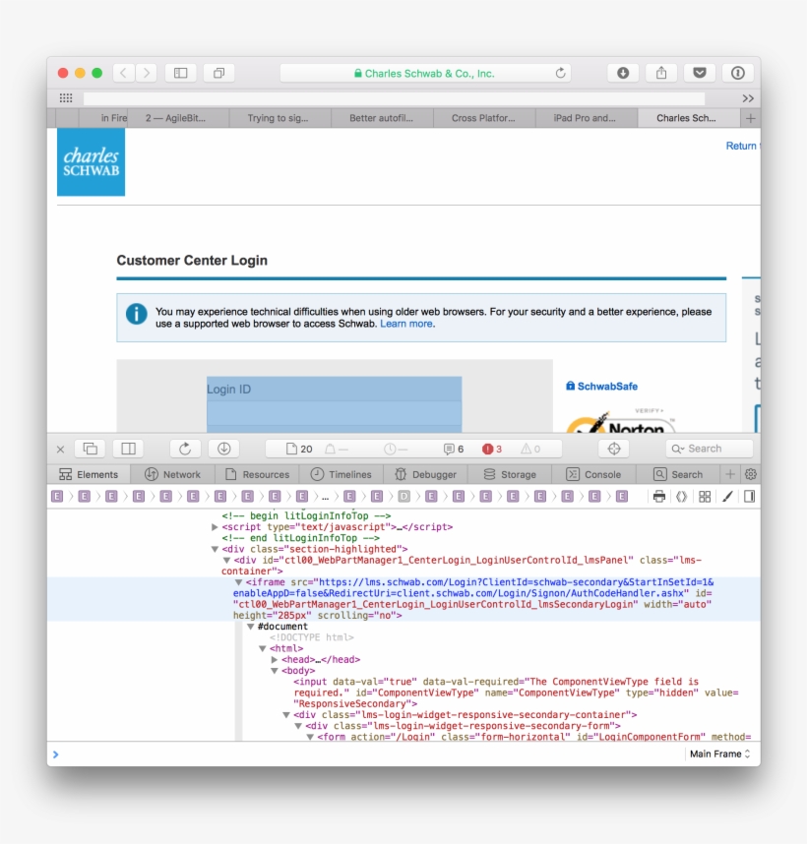The image size is (807, 844).
Task: Click the inspector Search field
Action: click(x=709, y=449)
